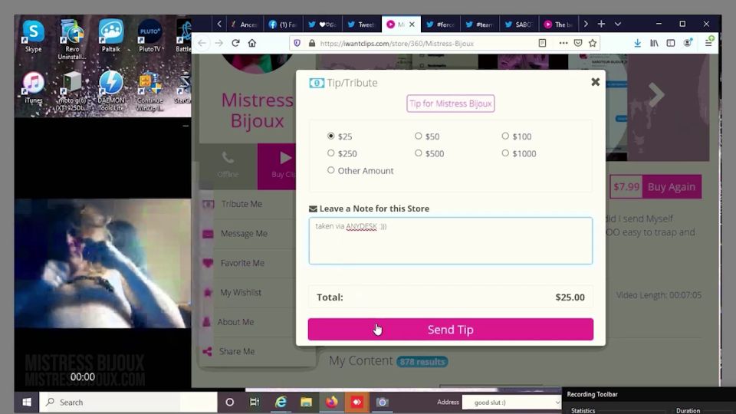736x414 pixels.
Task: Click the next arrow on banner carousel
Action: pos(657,94)
